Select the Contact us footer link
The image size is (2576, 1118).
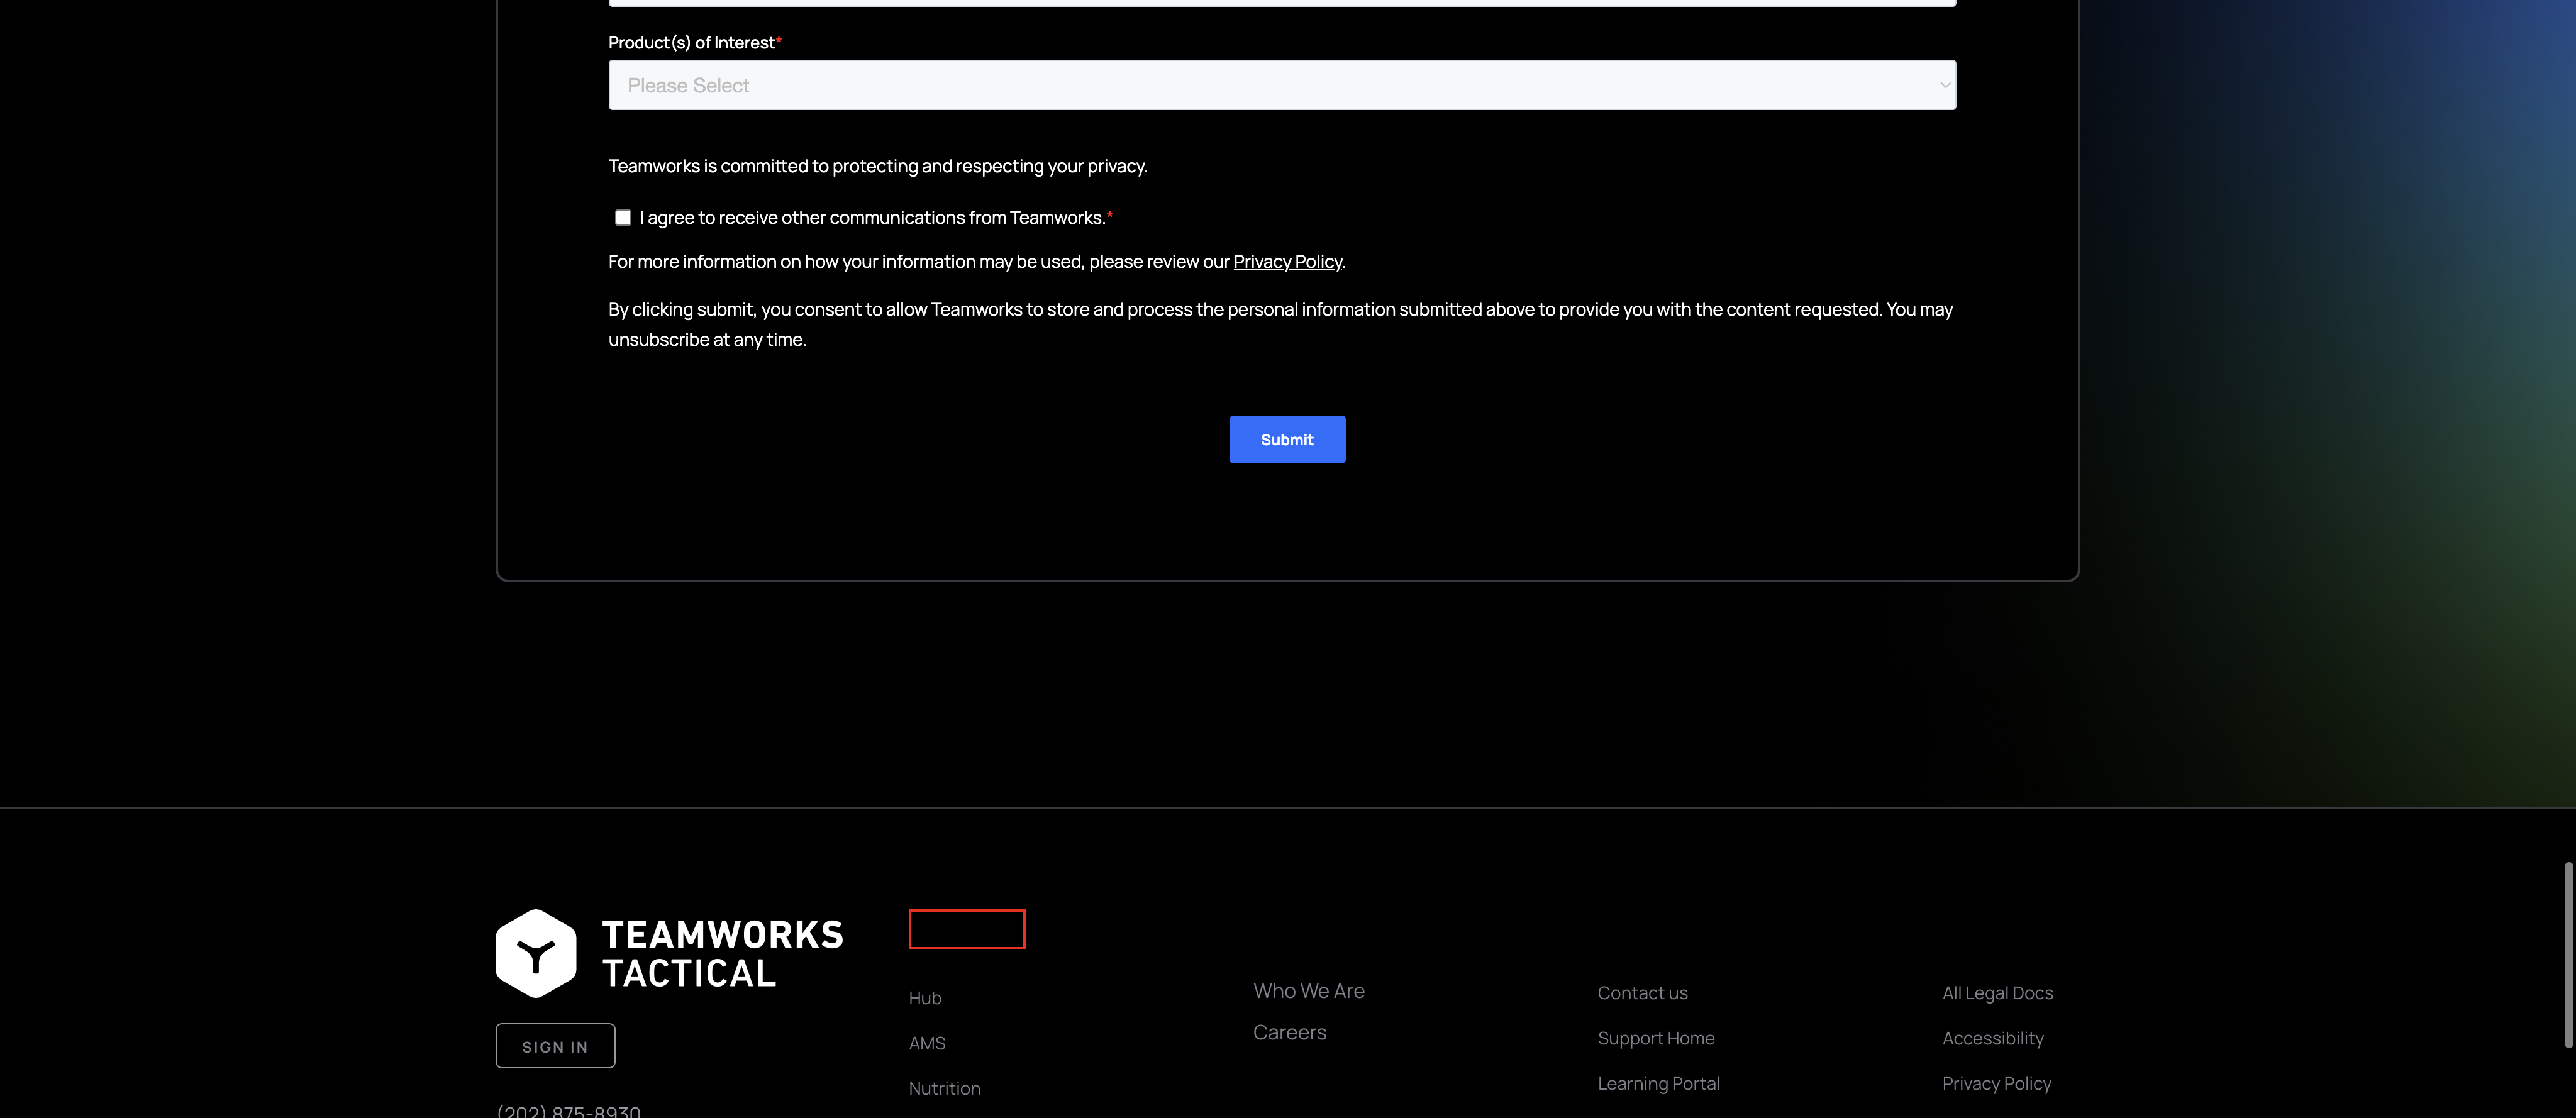pyautogui.click(x=1642, y=993)
